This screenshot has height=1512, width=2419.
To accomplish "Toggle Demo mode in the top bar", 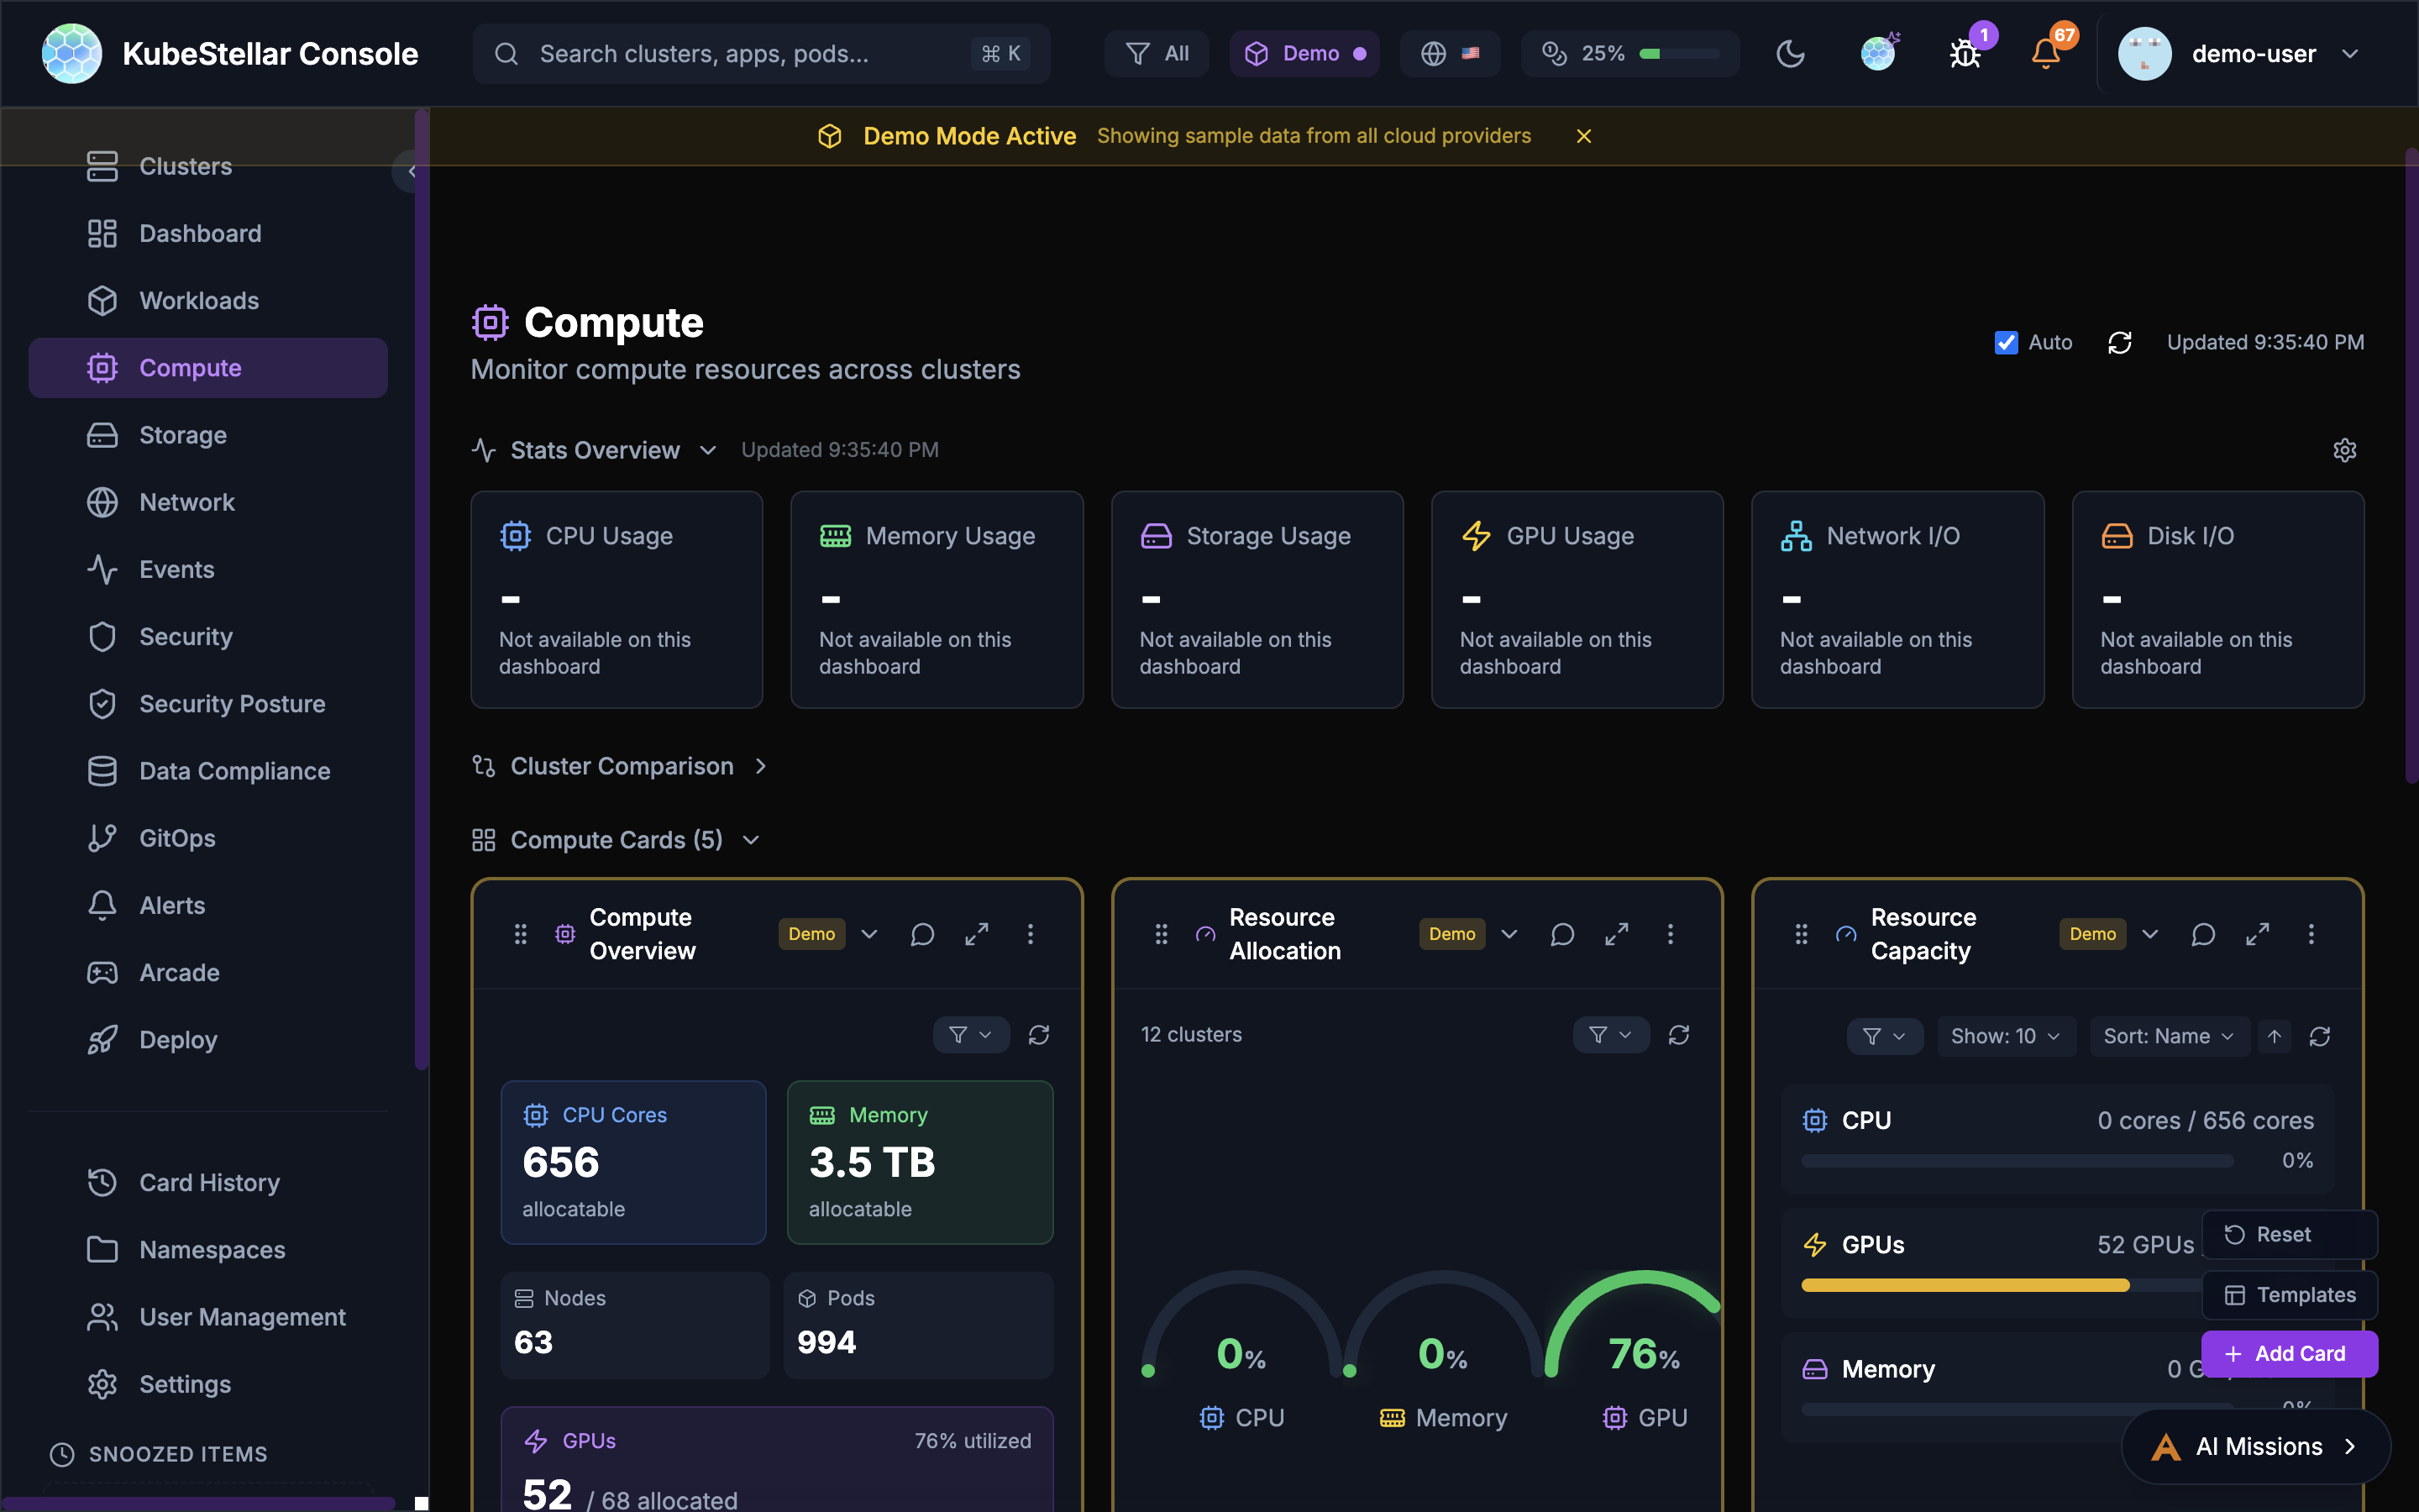I will 1304,53.
